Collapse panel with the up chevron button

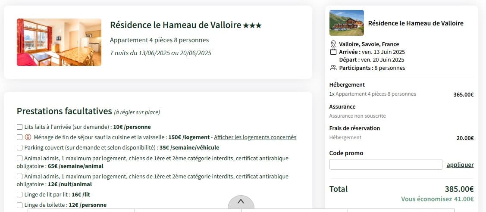[241, 202]
